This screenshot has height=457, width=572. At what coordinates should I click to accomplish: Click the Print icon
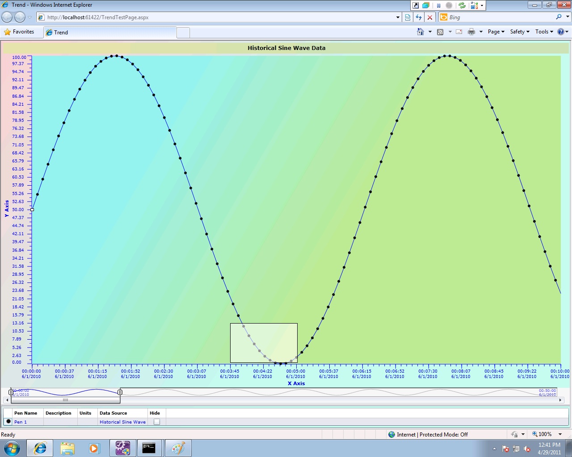click(471, 32)
